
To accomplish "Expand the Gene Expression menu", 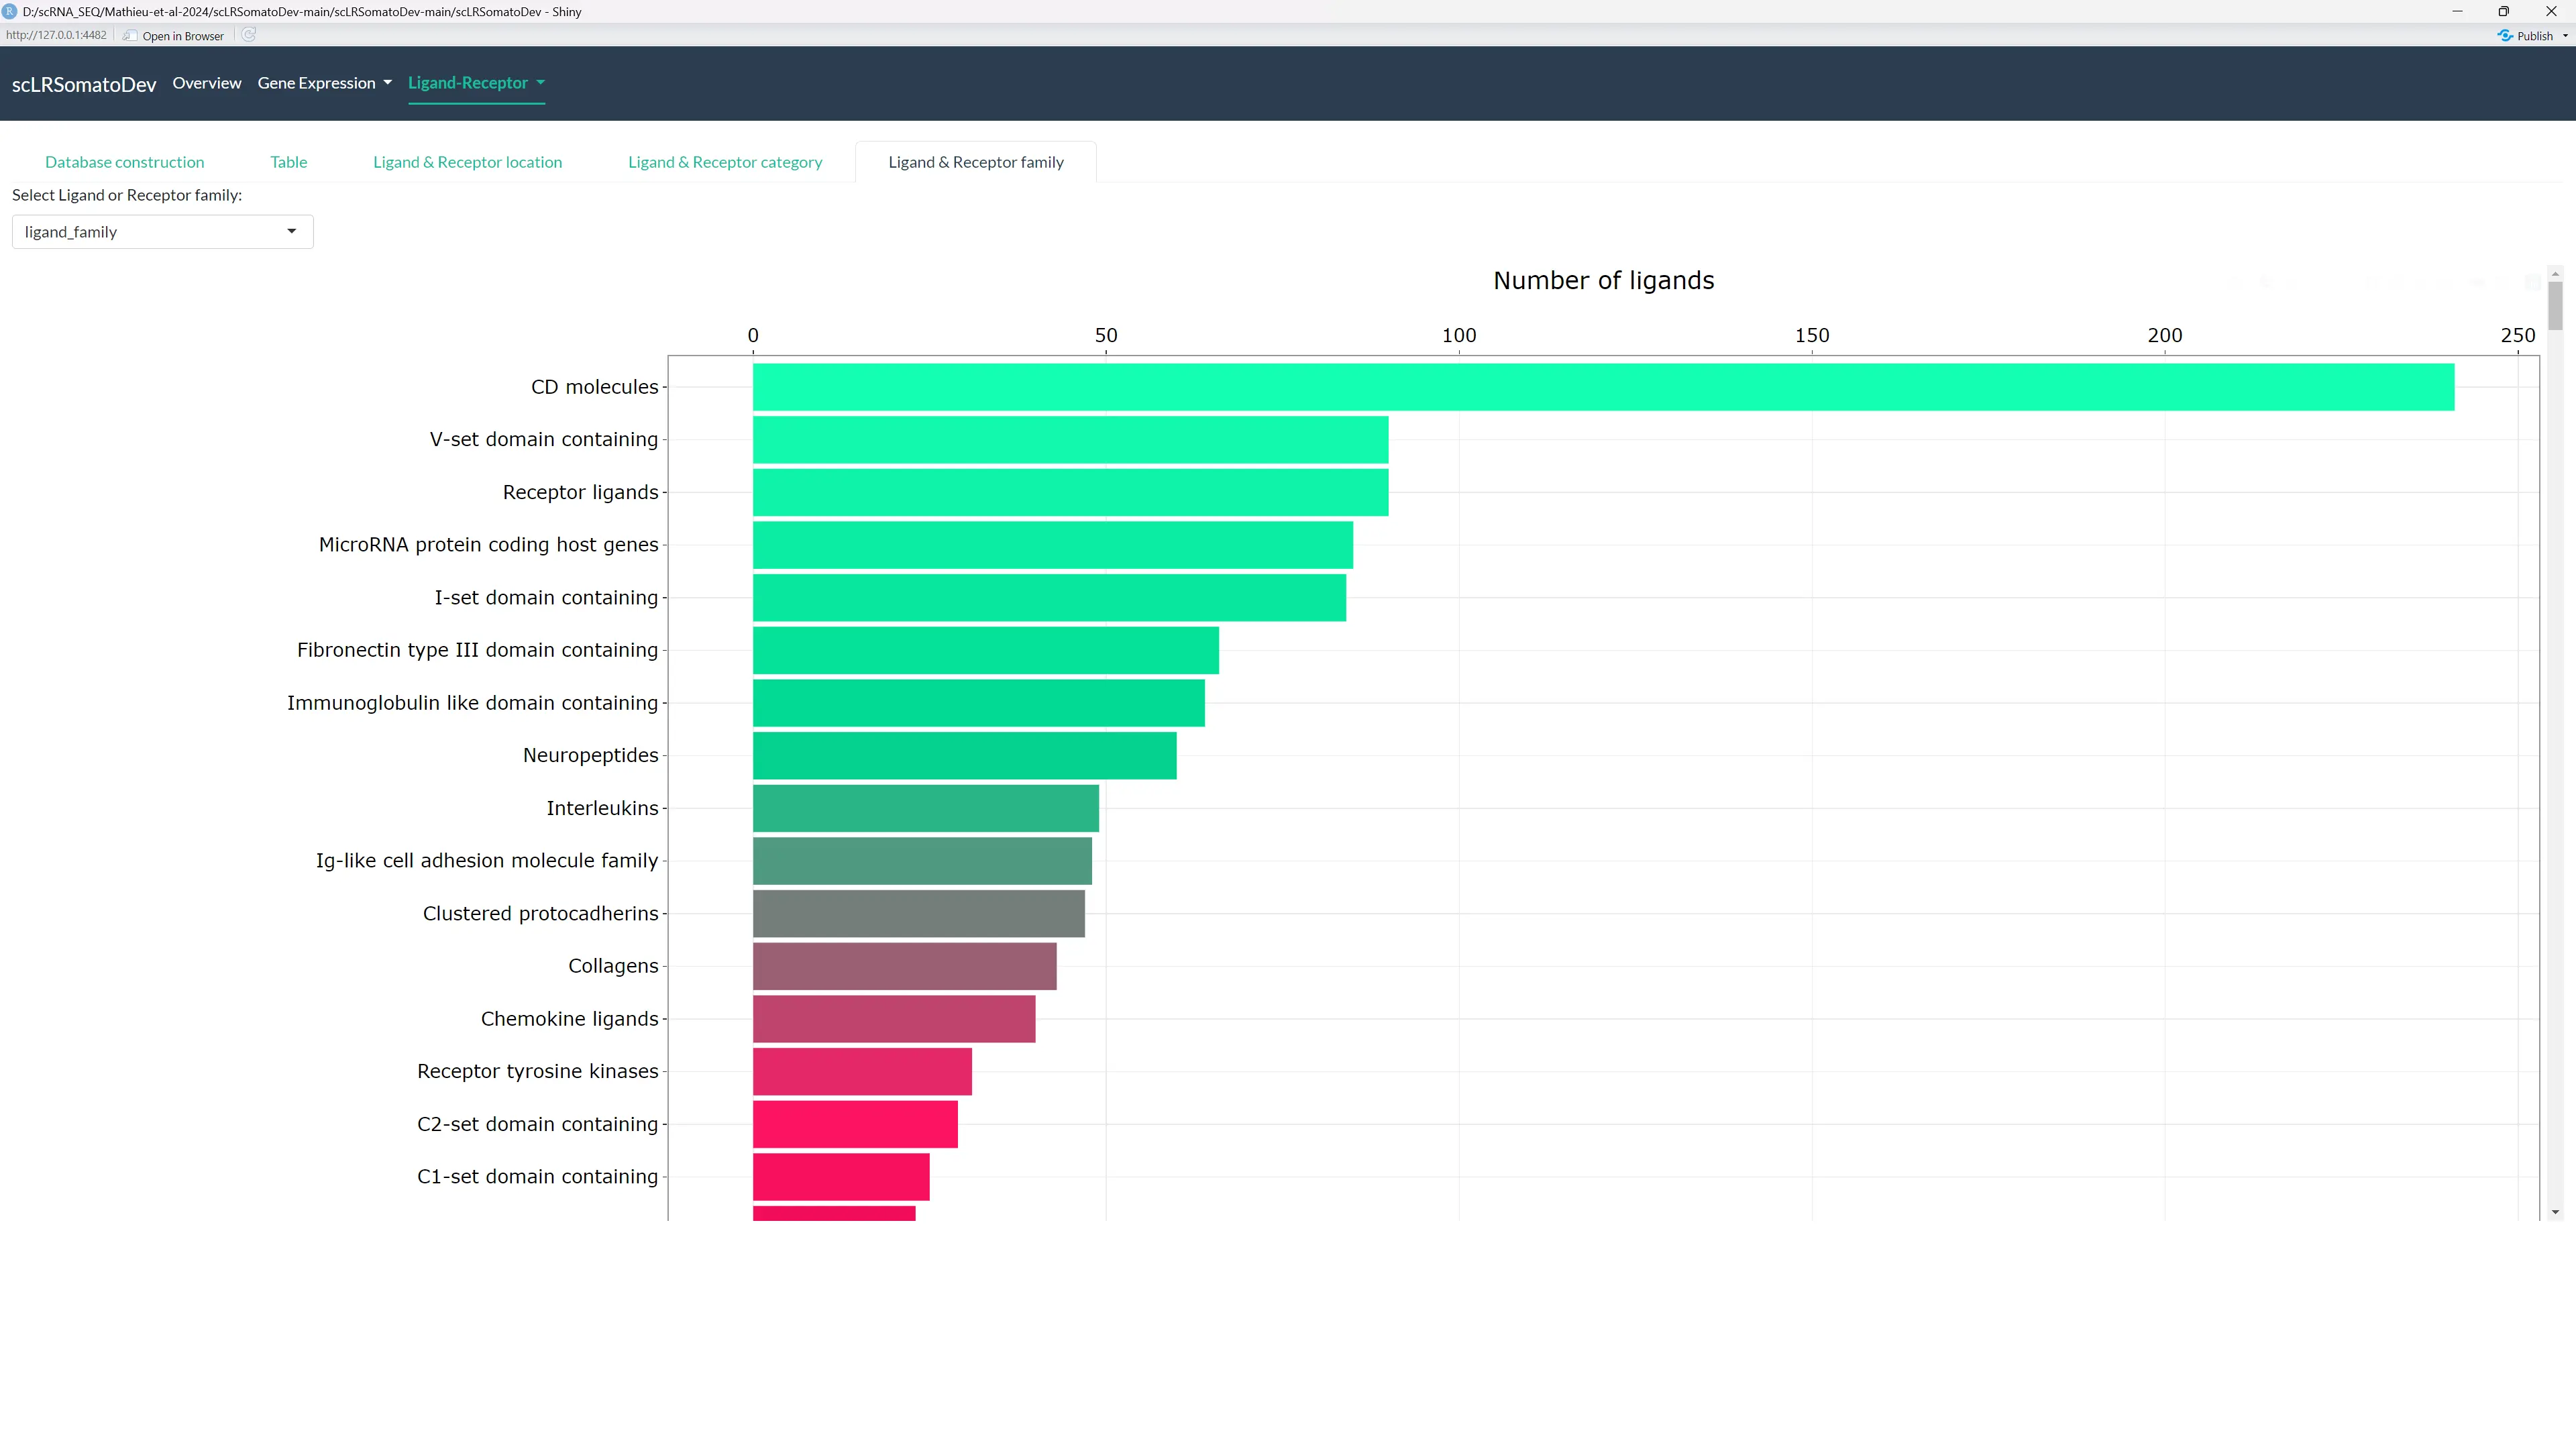I will point(324,83).
